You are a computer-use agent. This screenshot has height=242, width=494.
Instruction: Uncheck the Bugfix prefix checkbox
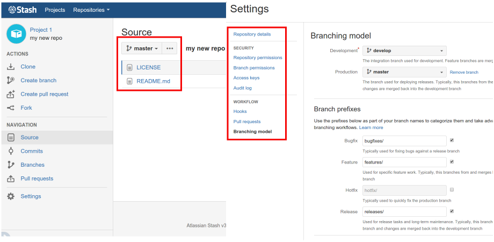click(452, 140)
